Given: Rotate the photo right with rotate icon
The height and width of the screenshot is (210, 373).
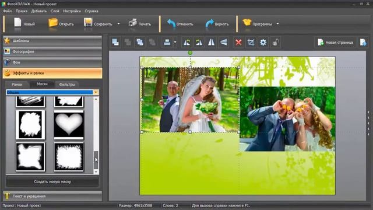Looking at the screenshot, I should (x=199, y=43).
